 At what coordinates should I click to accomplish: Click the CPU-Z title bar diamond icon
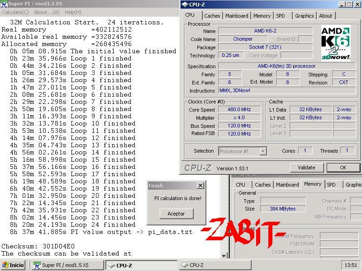tap(185, 5)
